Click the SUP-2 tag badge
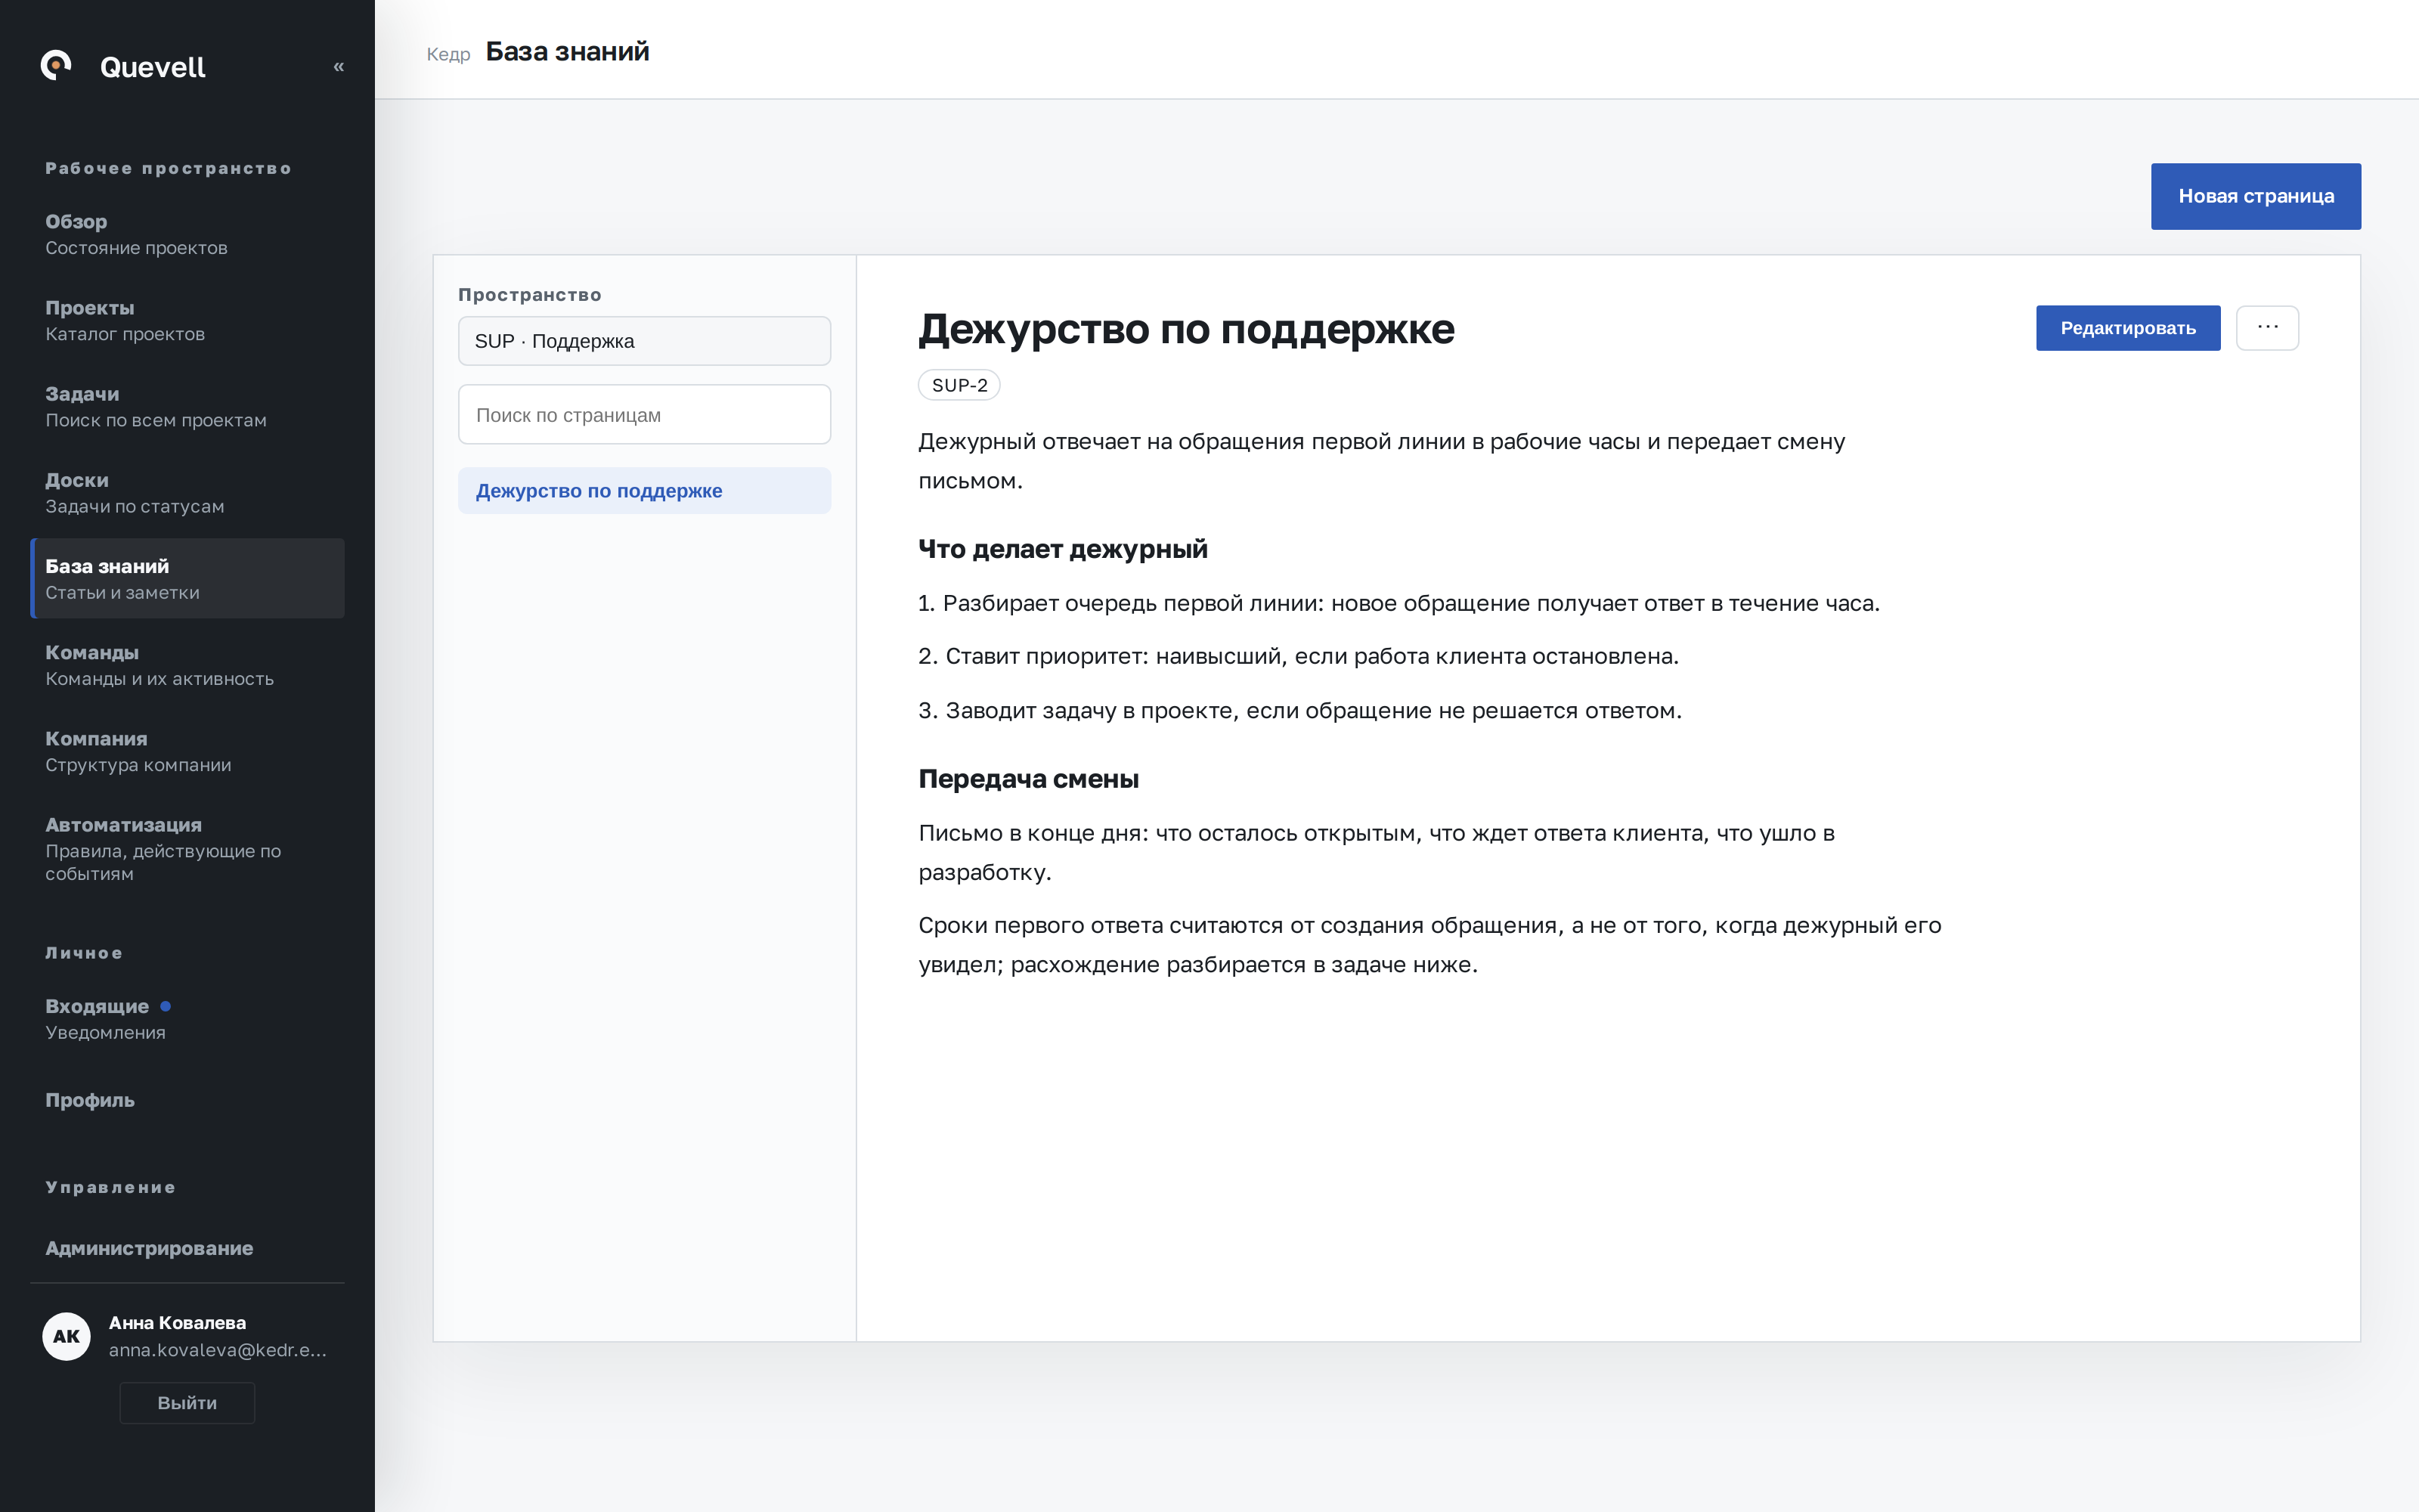Image resolution: width=2419 pixels, height=1512 pixels. [x=959, y=385]
